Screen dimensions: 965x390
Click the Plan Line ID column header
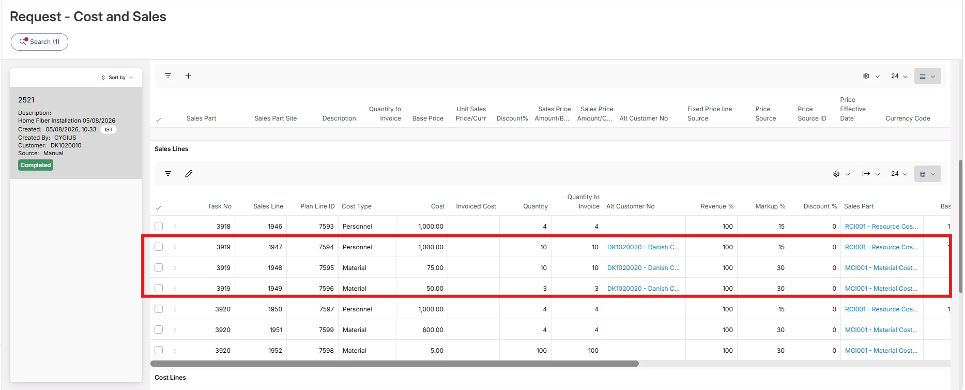(317, 206)
